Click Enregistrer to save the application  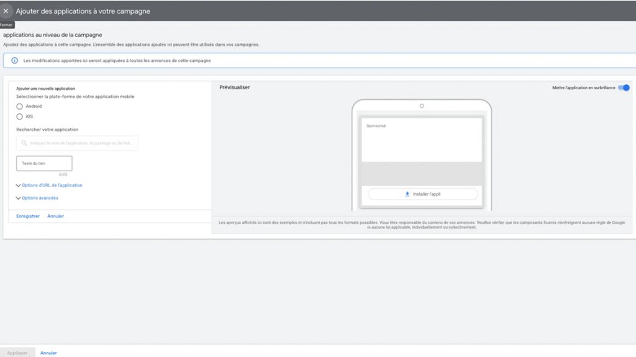pyautogui.click(x=28, y=216)
